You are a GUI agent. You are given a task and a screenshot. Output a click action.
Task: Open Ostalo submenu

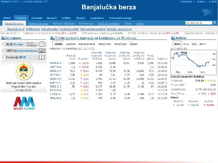point(128,24)
